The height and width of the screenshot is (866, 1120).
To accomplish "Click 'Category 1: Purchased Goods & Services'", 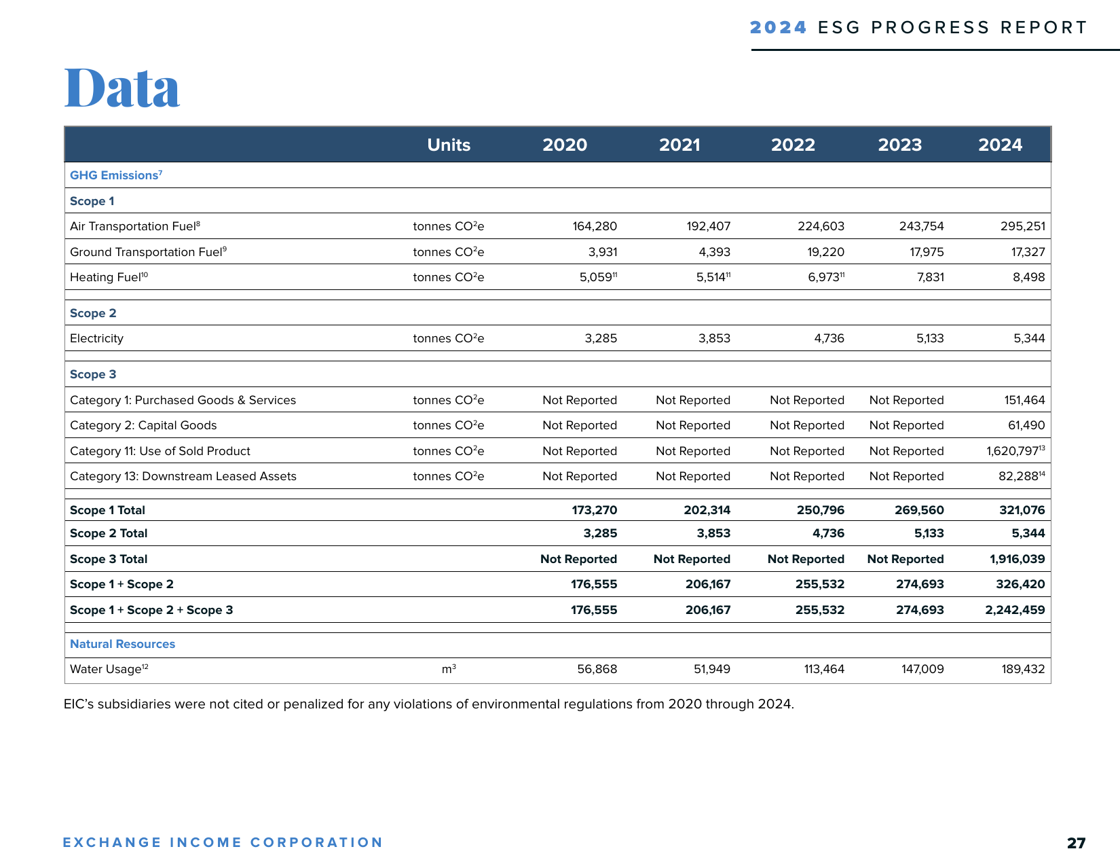I will pos(183,400).
